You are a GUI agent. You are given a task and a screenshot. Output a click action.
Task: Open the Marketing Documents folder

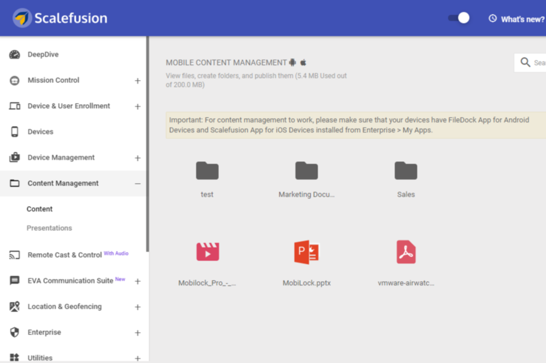(x=306, y=172)
